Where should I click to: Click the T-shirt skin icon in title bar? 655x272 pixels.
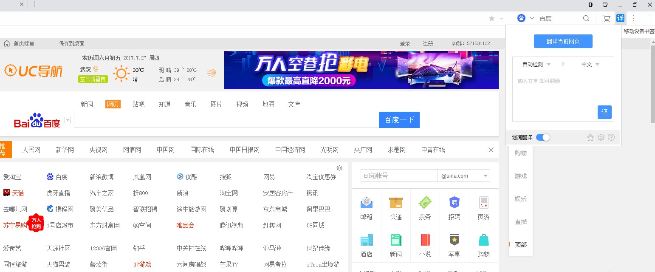(605, 5)
